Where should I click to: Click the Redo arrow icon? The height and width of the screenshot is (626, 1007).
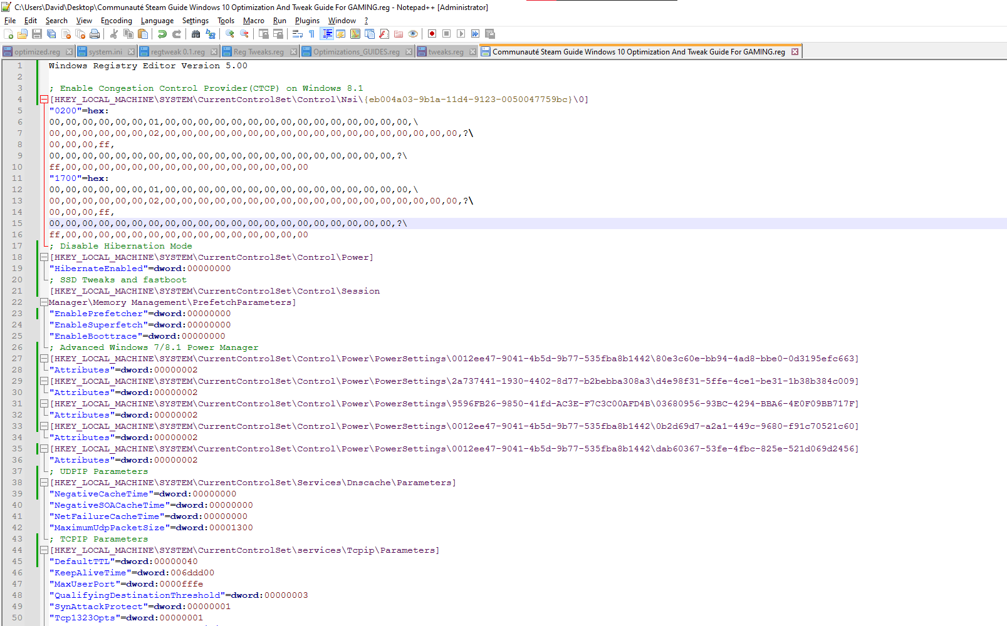pos(177,34)
